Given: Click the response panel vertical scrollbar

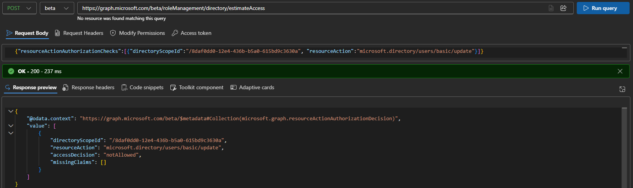Looking at the screenshot, I should [625, 147].
